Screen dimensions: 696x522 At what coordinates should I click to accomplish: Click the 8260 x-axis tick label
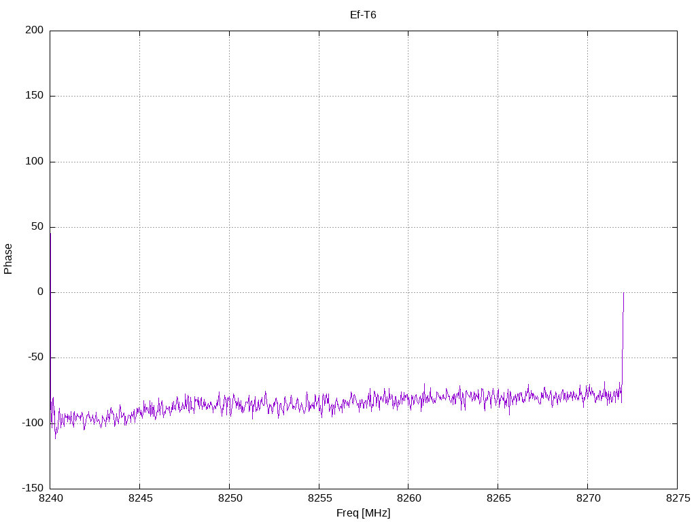[x=408, y=498]
